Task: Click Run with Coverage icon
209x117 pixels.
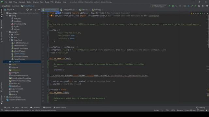Action: point(176,6)
